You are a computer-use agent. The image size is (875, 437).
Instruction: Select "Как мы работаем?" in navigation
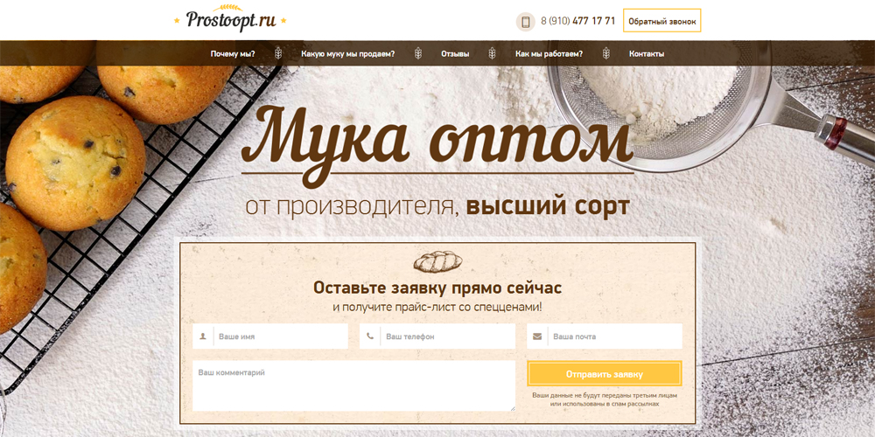pyautogui.click(x=549, y=54)
